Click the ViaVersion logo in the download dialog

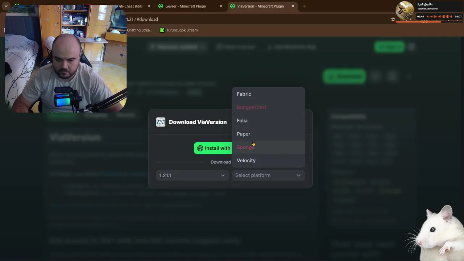[x=161, y=122]
